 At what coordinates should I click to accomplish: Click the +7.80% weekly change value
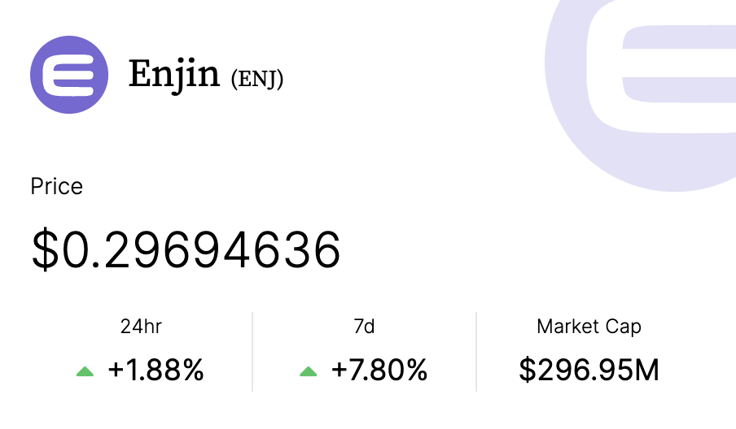379,370
